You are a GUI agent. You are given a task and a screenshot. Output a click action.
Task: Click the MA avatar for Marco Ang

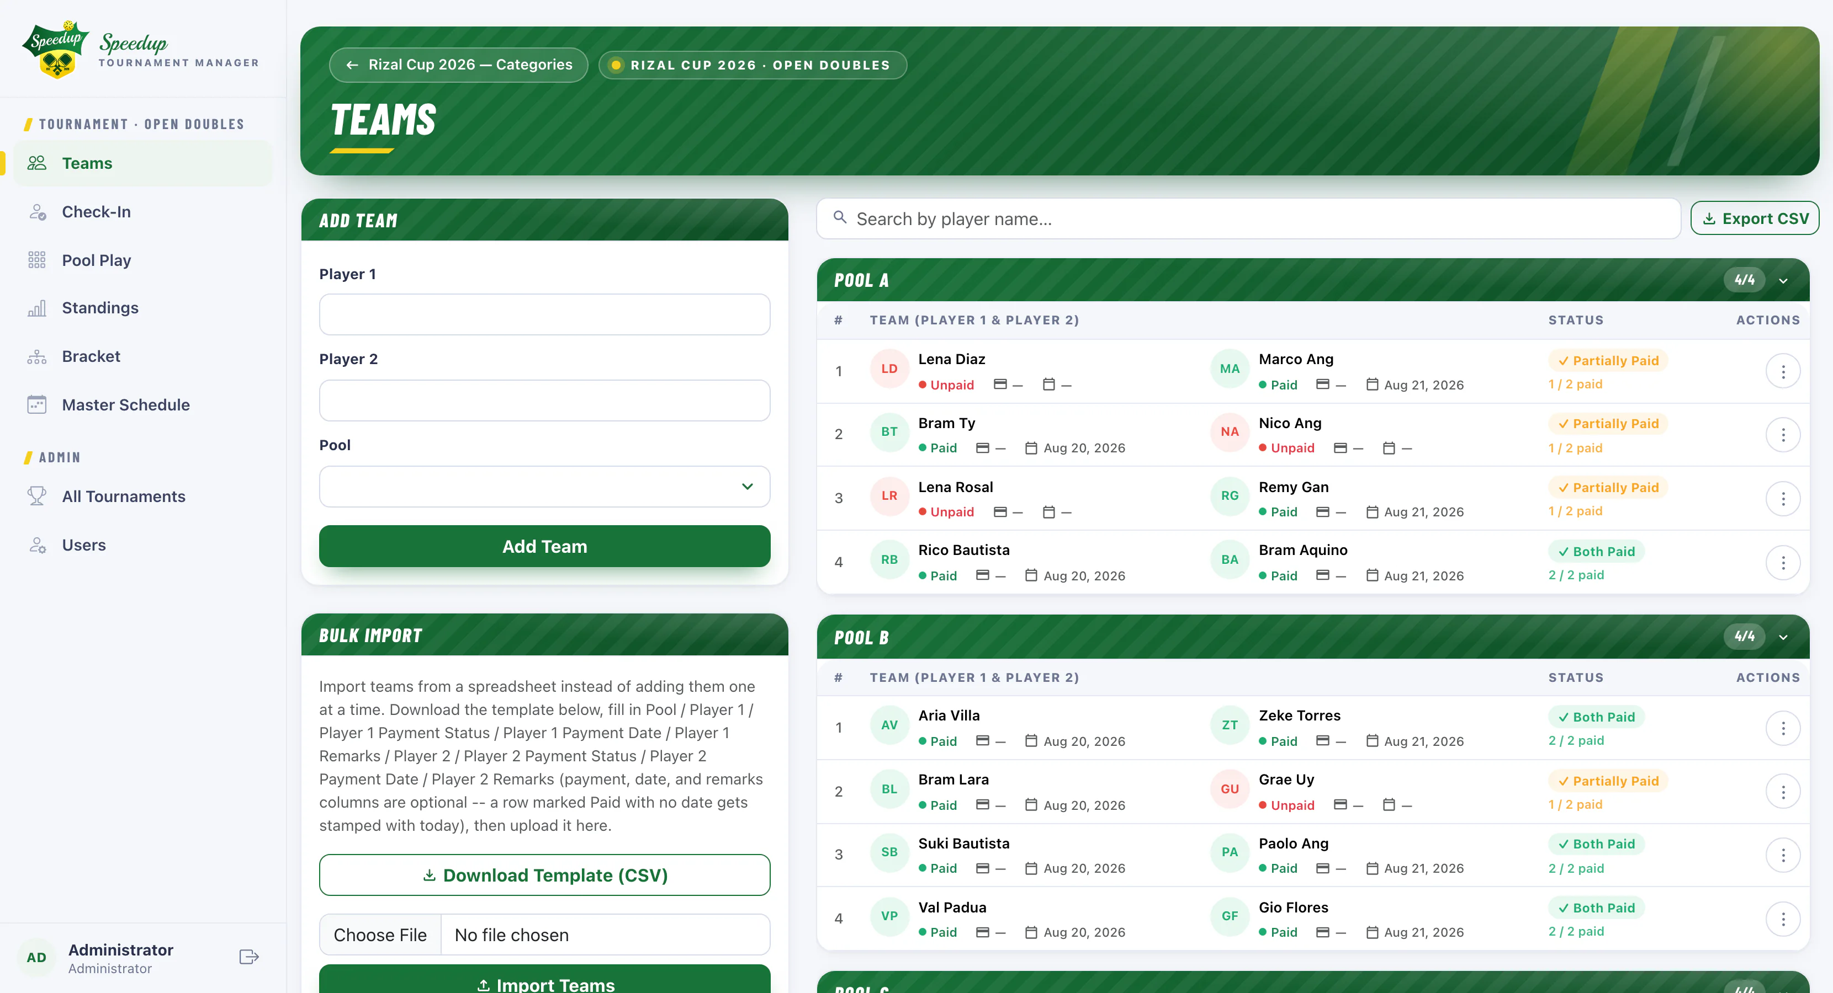coord(1230,368)
